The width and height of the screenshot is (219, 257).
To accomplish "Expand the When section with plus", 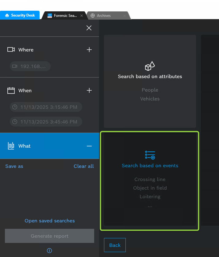I will coord(89,90).
